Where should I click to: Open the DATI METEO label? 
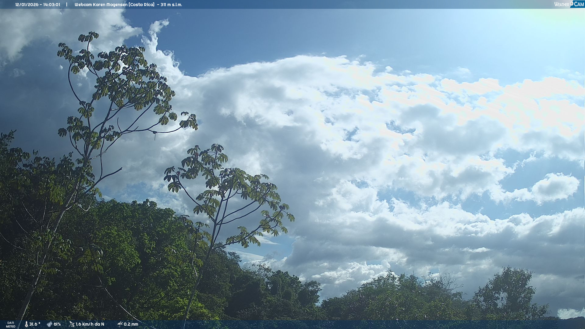coord(11,324)
